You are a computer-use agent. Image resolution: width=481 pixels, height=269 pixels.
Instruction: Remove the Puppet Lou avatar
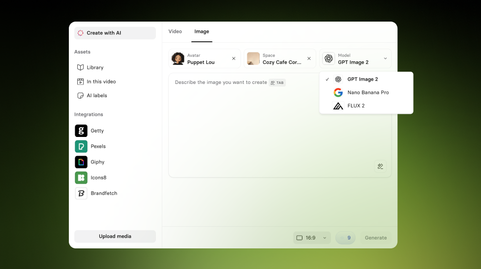click(x=234, y=58)
